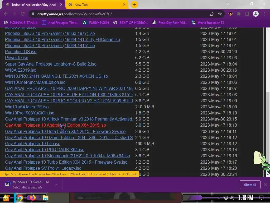Open the Windows Start button
Image resolution: width=270 pixels, height=203 pixels.
tap(6, 198)
